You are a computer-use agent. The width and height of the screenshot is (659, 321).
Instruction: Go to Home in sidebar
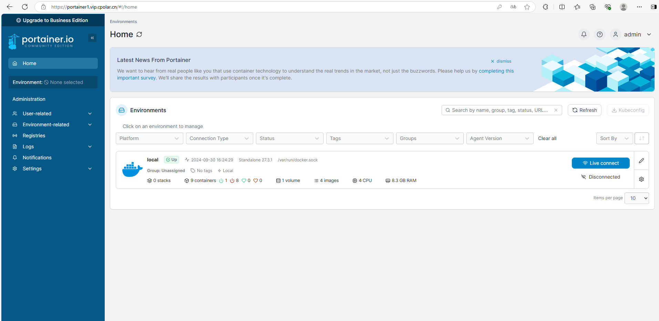(53, 63)
